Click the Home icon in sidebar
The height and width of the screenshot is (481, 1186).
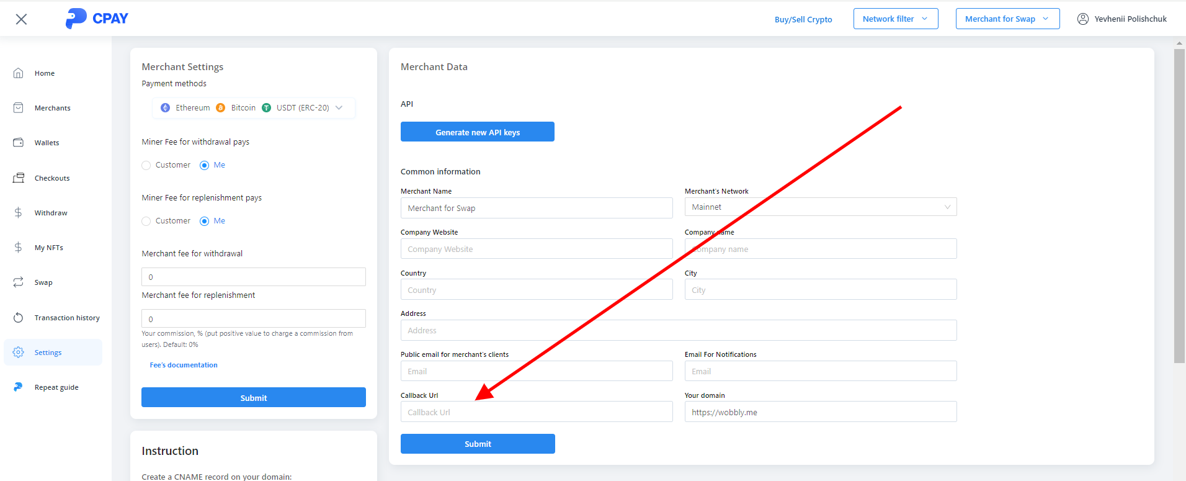pyautogui.click(x=19, y=73)
